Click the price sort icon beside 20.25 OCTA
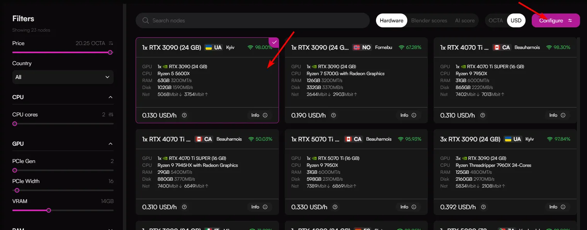587x230 pixels. pyautogui.click(x=111, y=43)
